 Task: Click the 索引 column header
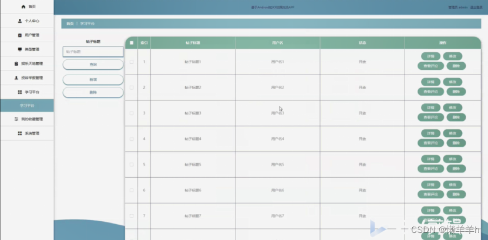(144, 43)
